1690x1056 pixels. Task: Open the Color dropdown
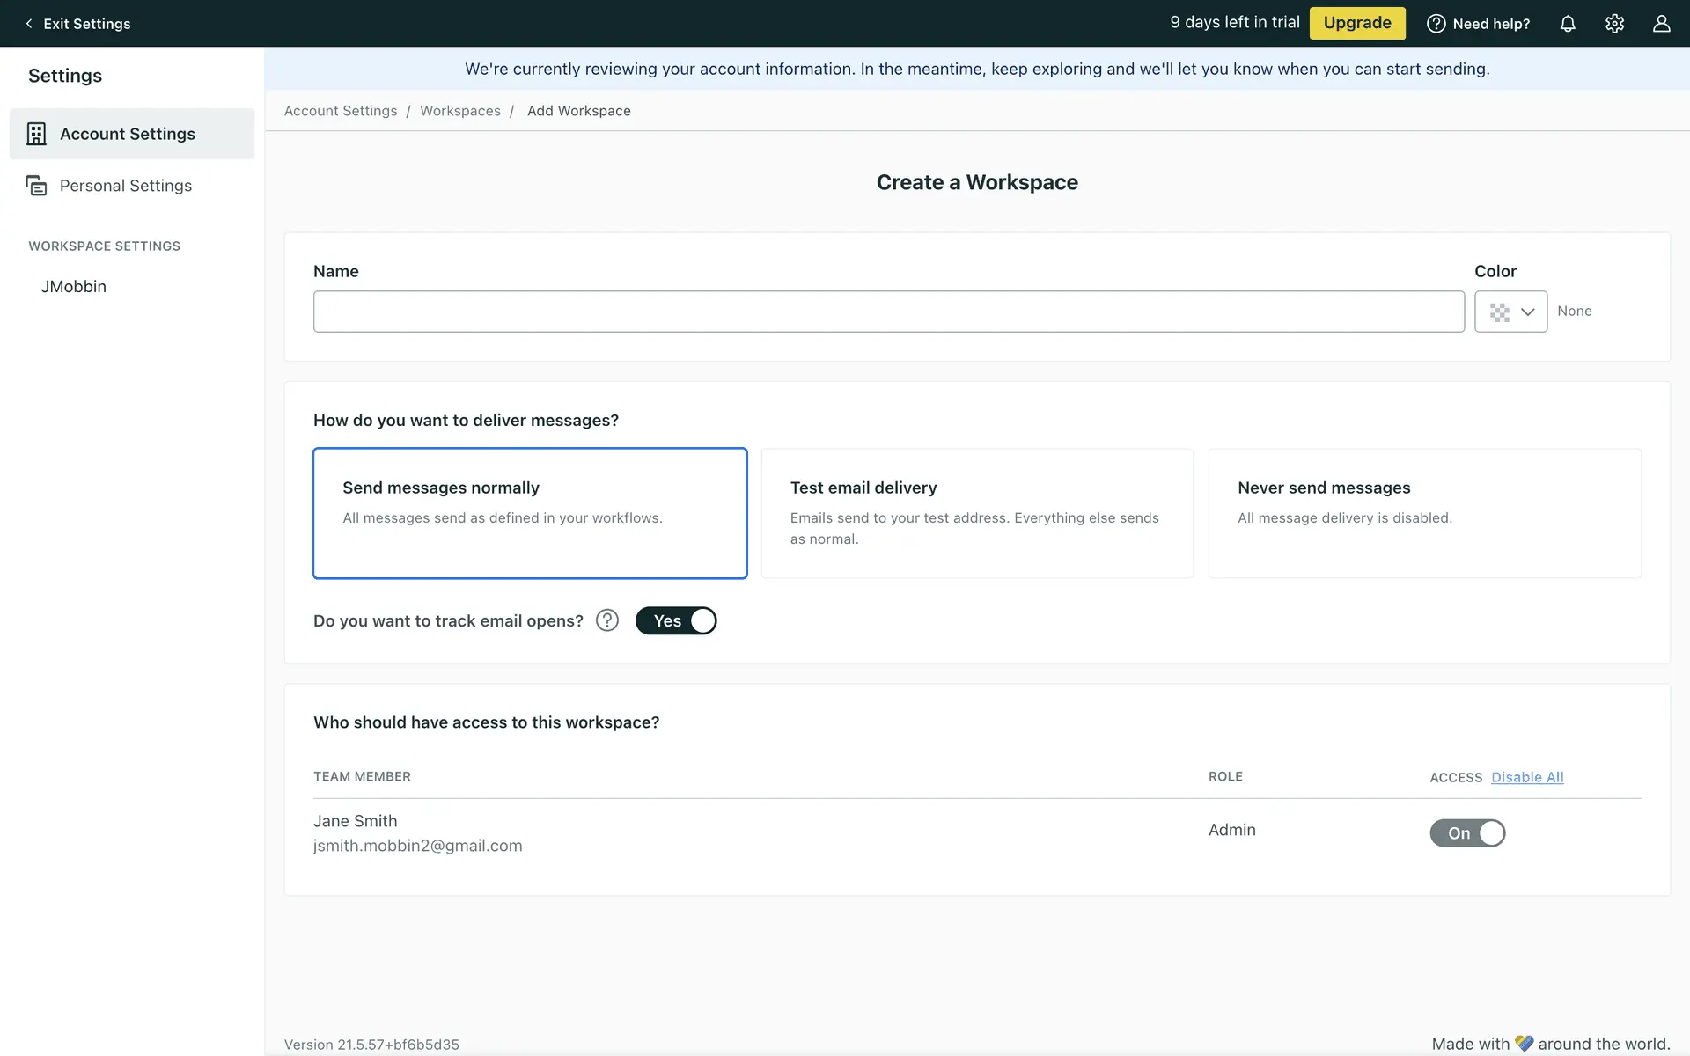(1527, 312)
